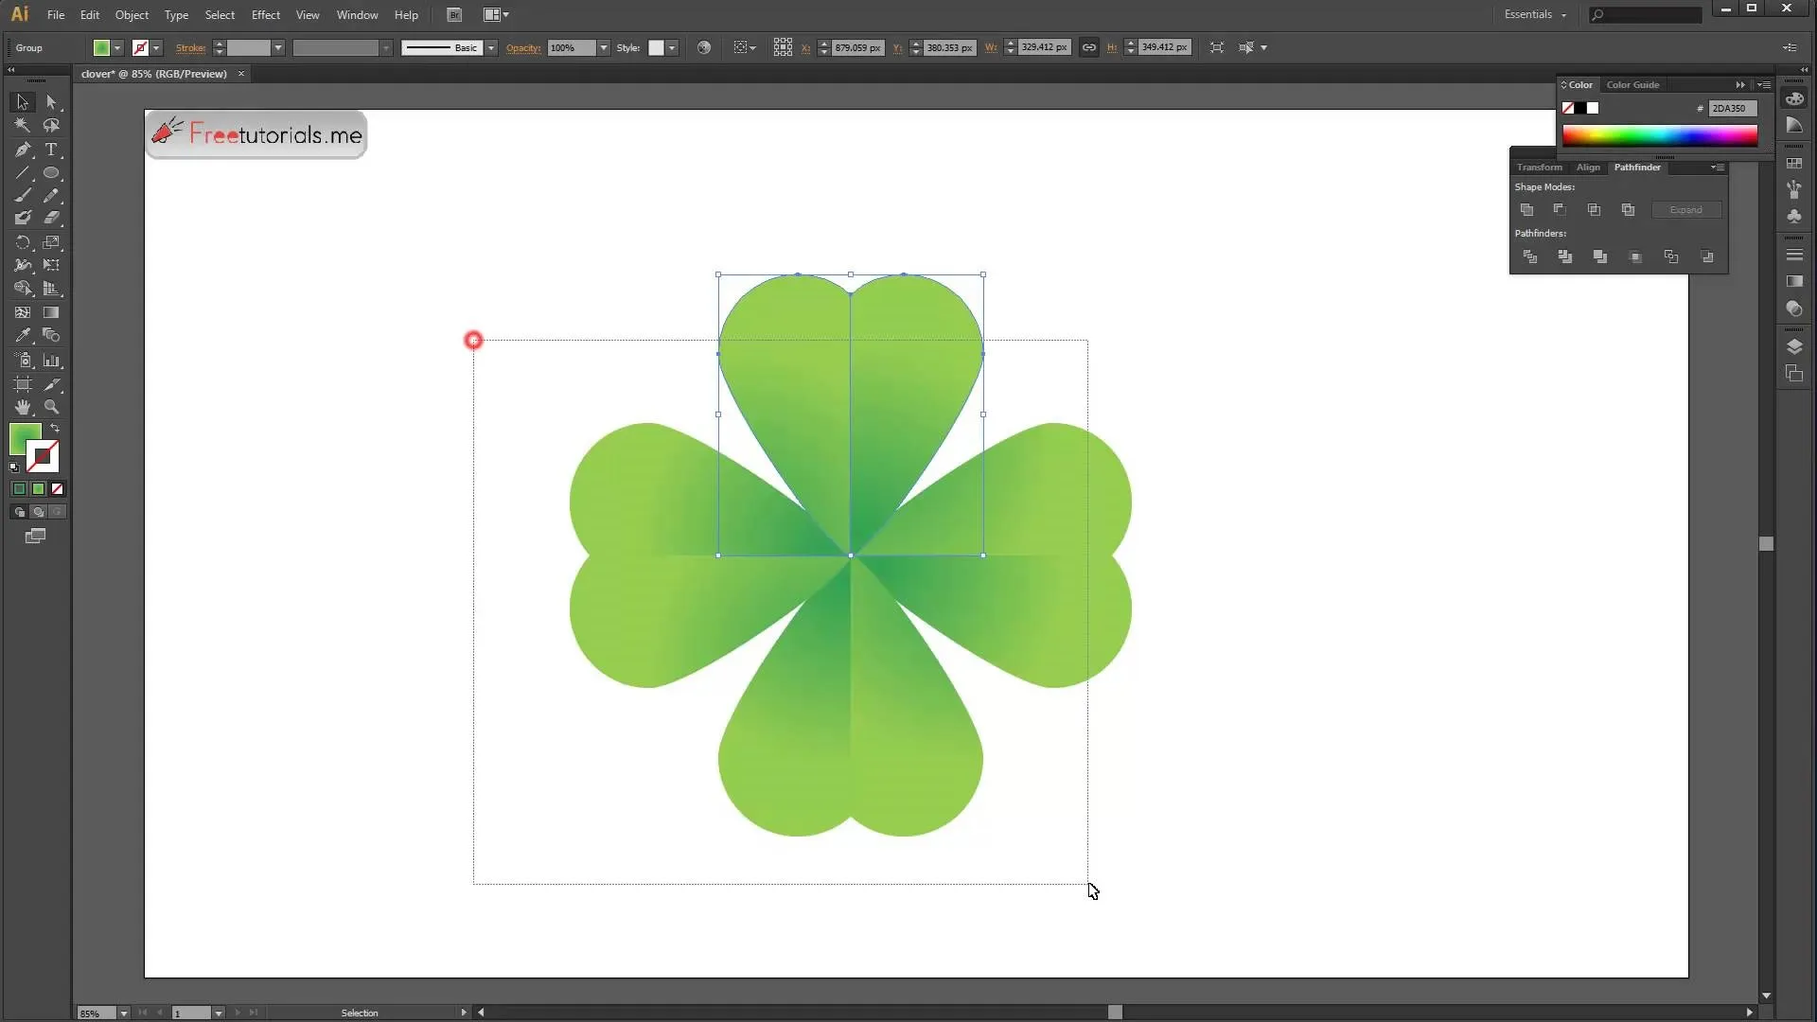Select the Scale tool
The height and width of the screenshot is (1022, 1817).
pyautogui.click(x=51, y=242)
